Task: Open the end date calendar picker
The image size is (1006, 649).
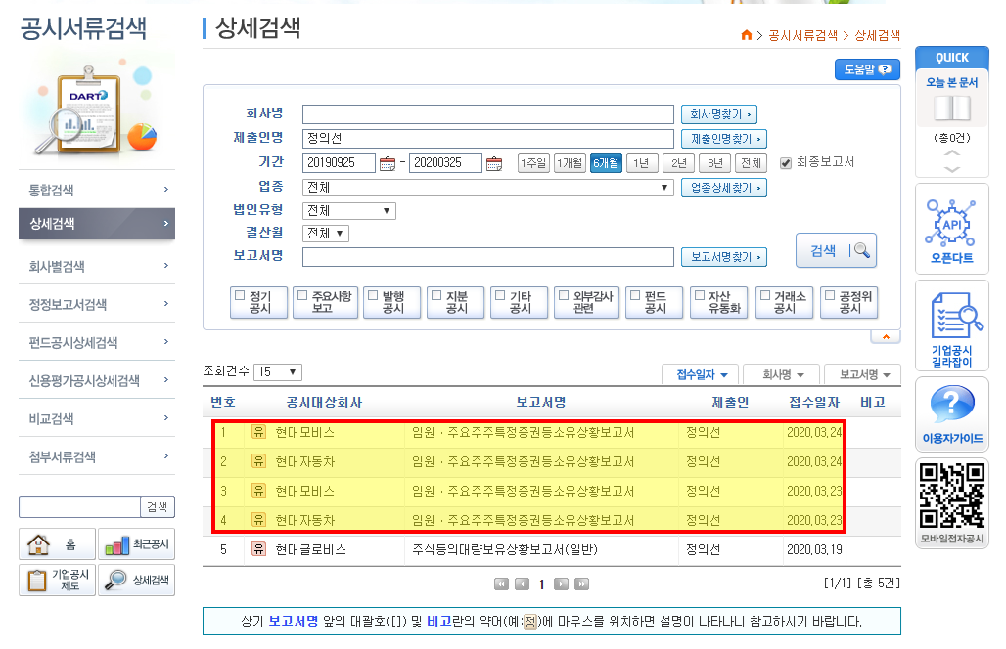Action: click(x=494, y=163)
